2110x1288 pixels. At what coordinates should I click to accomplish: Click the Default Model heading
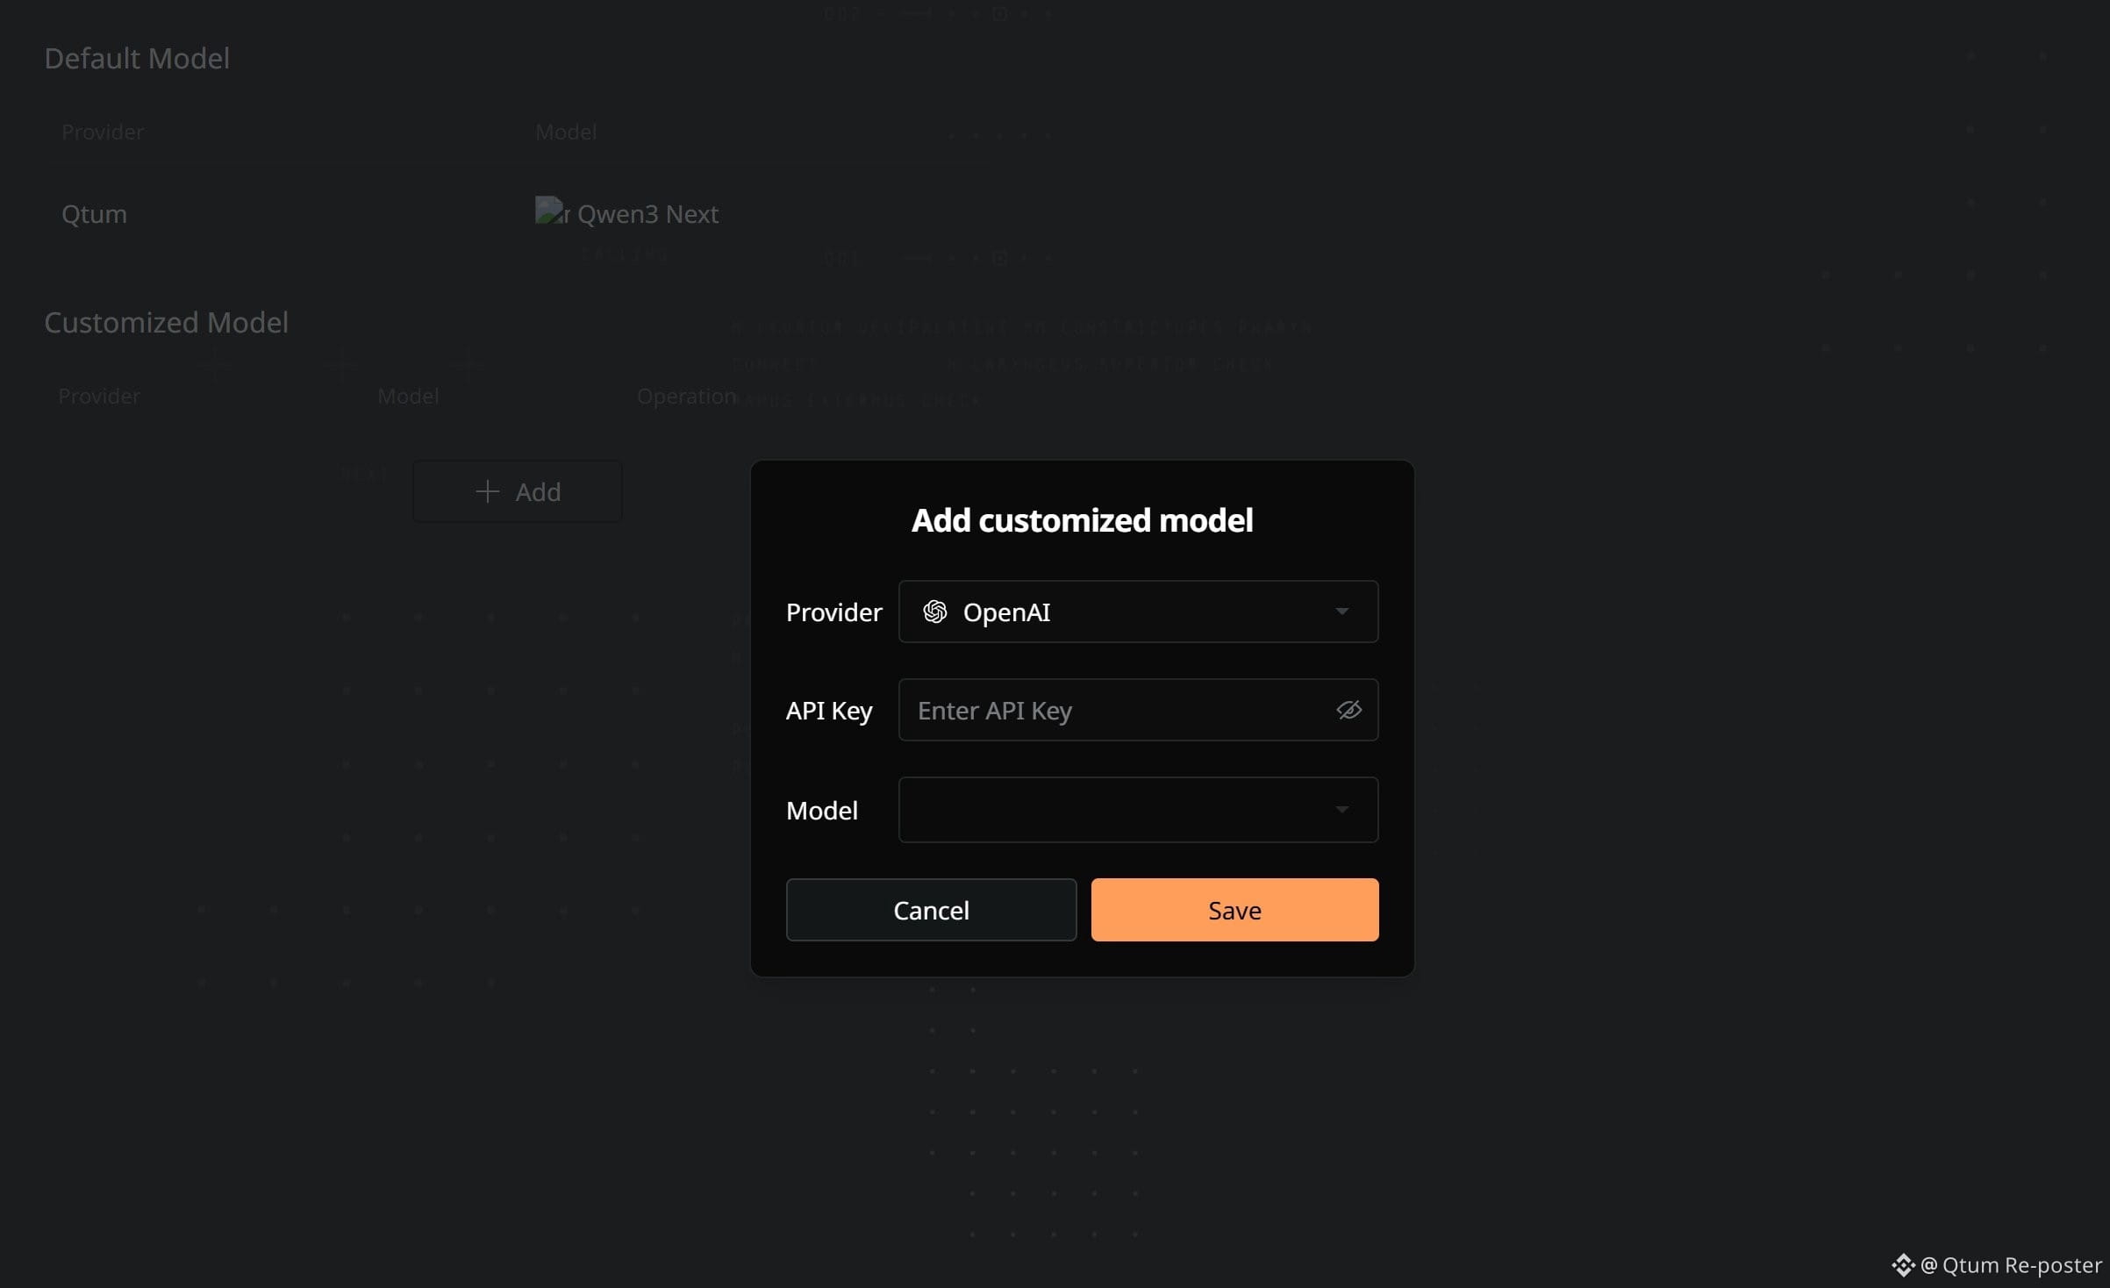pos(137,58)
